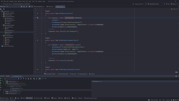The height and width of the screenshot is (101, 179).
Task: Click the locate-in-solution target icon in the Solution panel header
Action: [22, 6]
